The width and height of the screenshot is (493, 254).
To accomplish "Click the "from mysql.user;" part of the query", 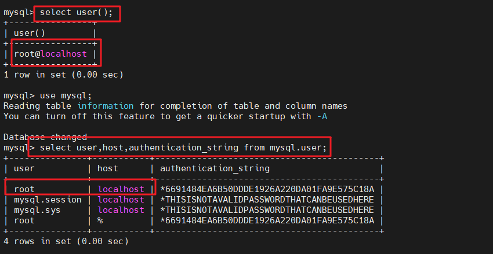I will (x=285, y=148).
